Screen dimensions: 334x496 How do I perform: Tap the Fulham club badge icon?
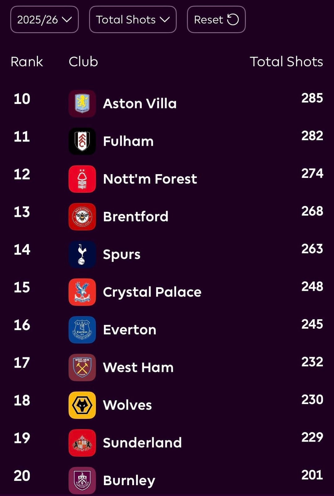(82, 141)
